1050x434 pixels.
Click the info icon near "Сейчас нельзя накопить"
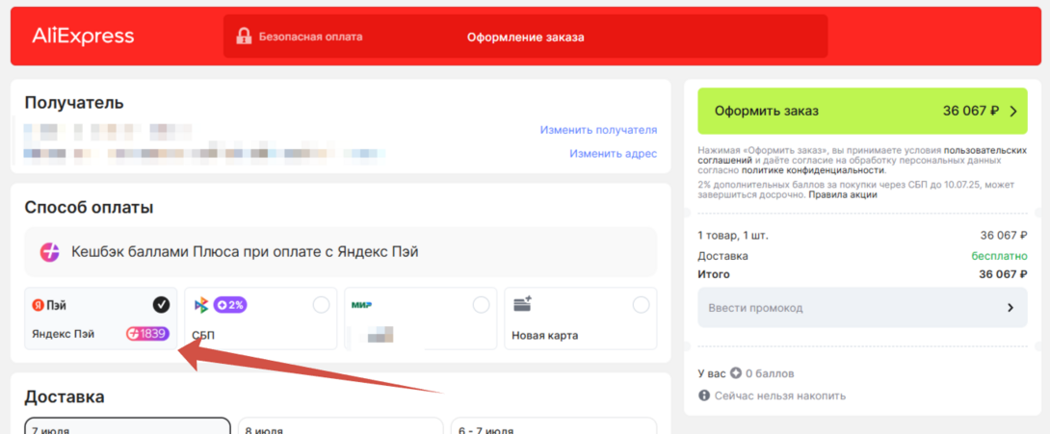704,396
